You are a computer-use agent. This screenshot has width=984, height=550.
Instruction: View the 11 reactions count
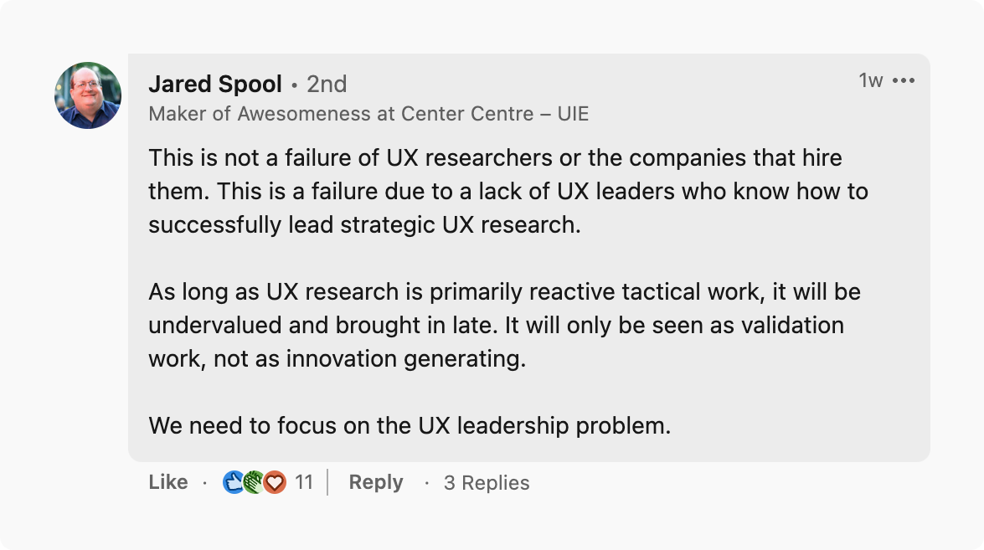(x=304, y=482)
